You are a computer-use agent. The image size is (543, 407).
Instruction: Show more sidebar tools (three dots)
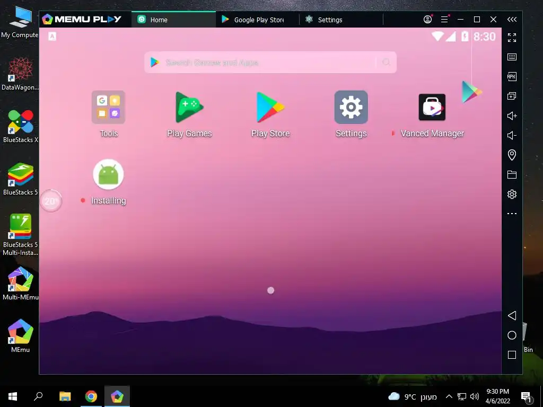point(512,214)
